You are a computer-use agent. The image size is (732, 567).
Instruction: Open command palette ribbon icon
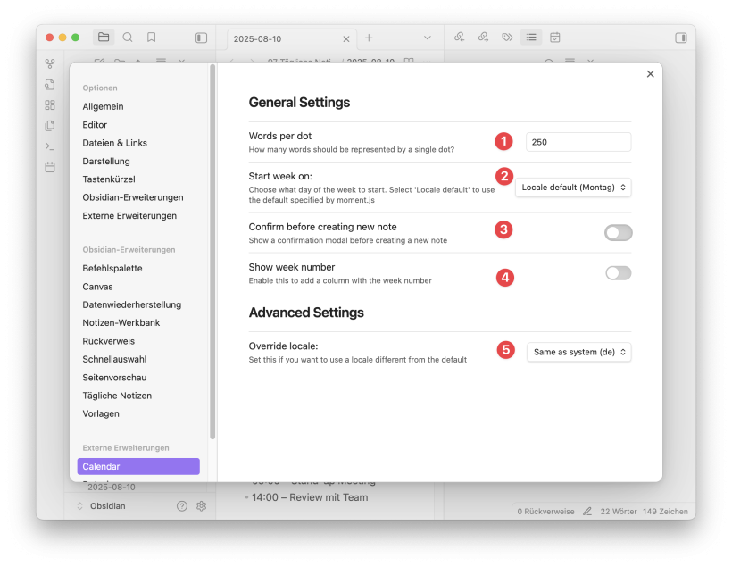coord(50,146)
